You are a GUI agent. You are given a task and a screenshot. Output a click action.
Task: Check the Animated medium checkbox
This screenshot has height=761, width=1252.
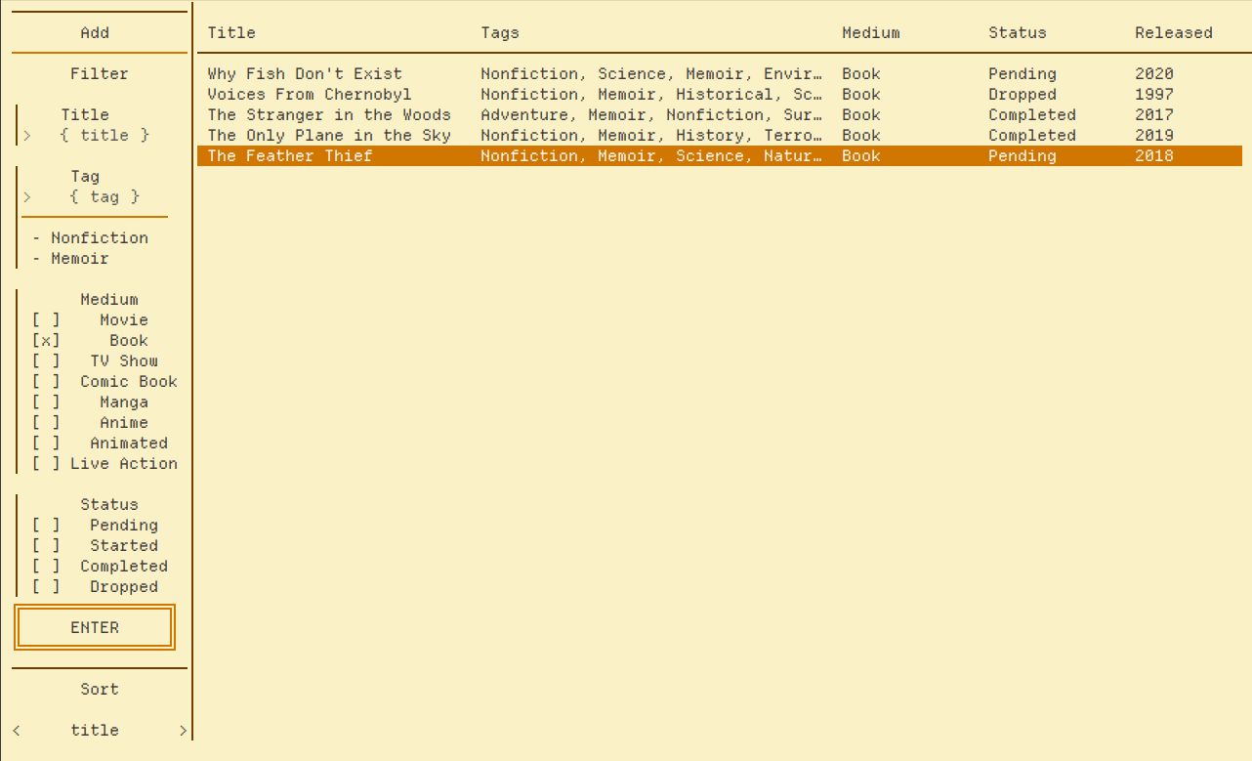tap(46, 443)
